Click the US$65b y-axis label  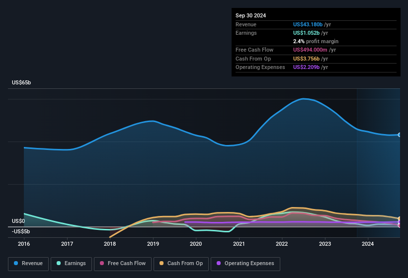(21, 82)
